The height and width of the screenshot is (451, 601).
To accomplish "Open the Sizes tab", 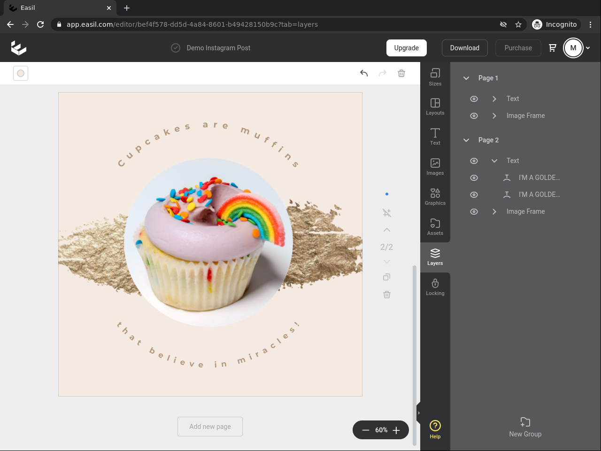I will click(x=435, y=77).
